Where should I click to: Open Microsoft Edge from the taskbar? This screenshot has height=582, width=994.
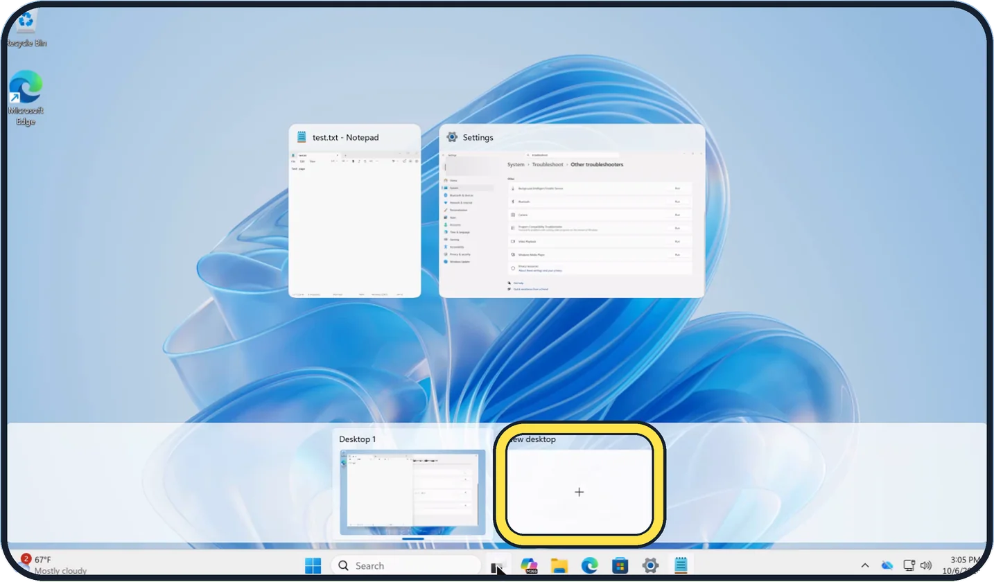589,565
